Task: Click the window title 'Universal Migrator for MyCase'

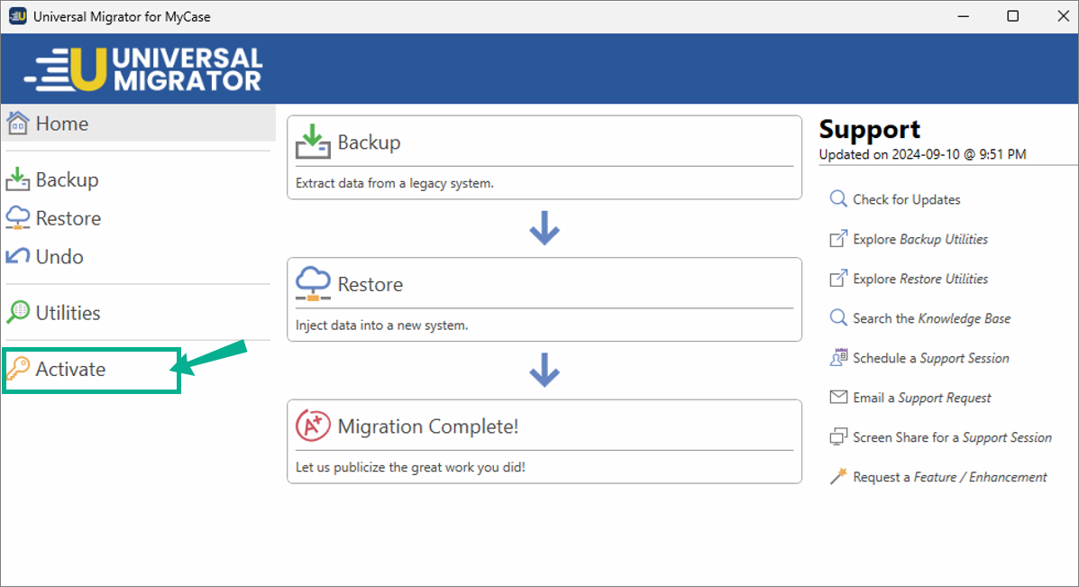Action: 122,16
